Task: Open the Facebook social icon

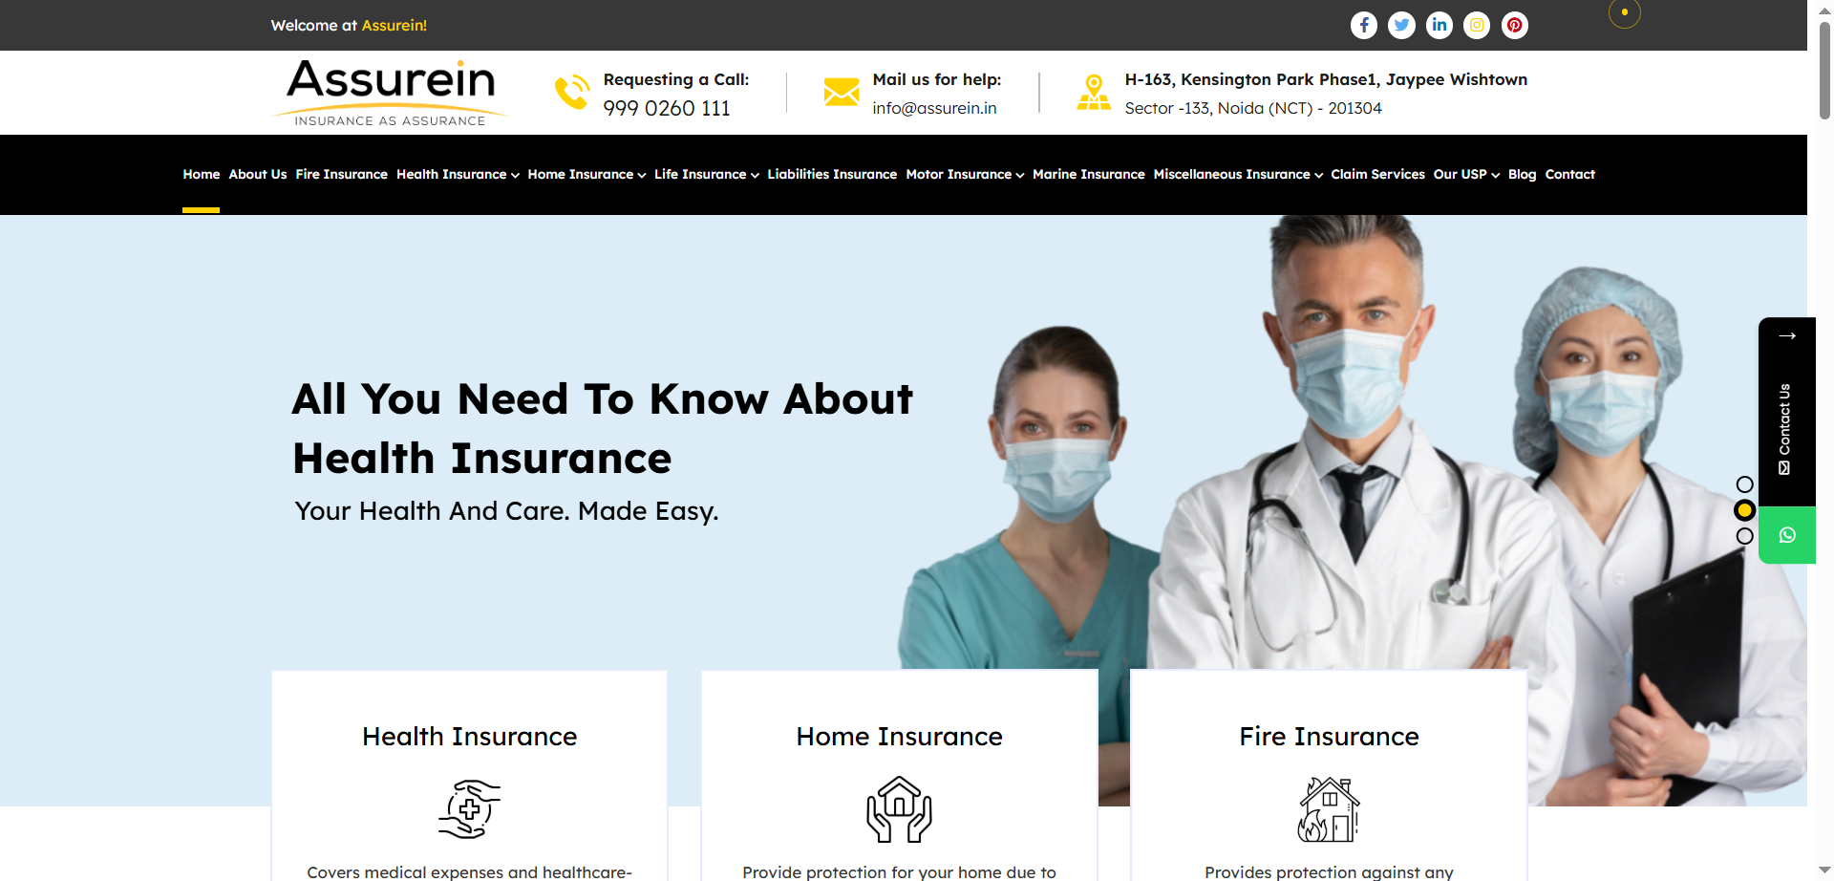Action: [x=1363, y=26]
